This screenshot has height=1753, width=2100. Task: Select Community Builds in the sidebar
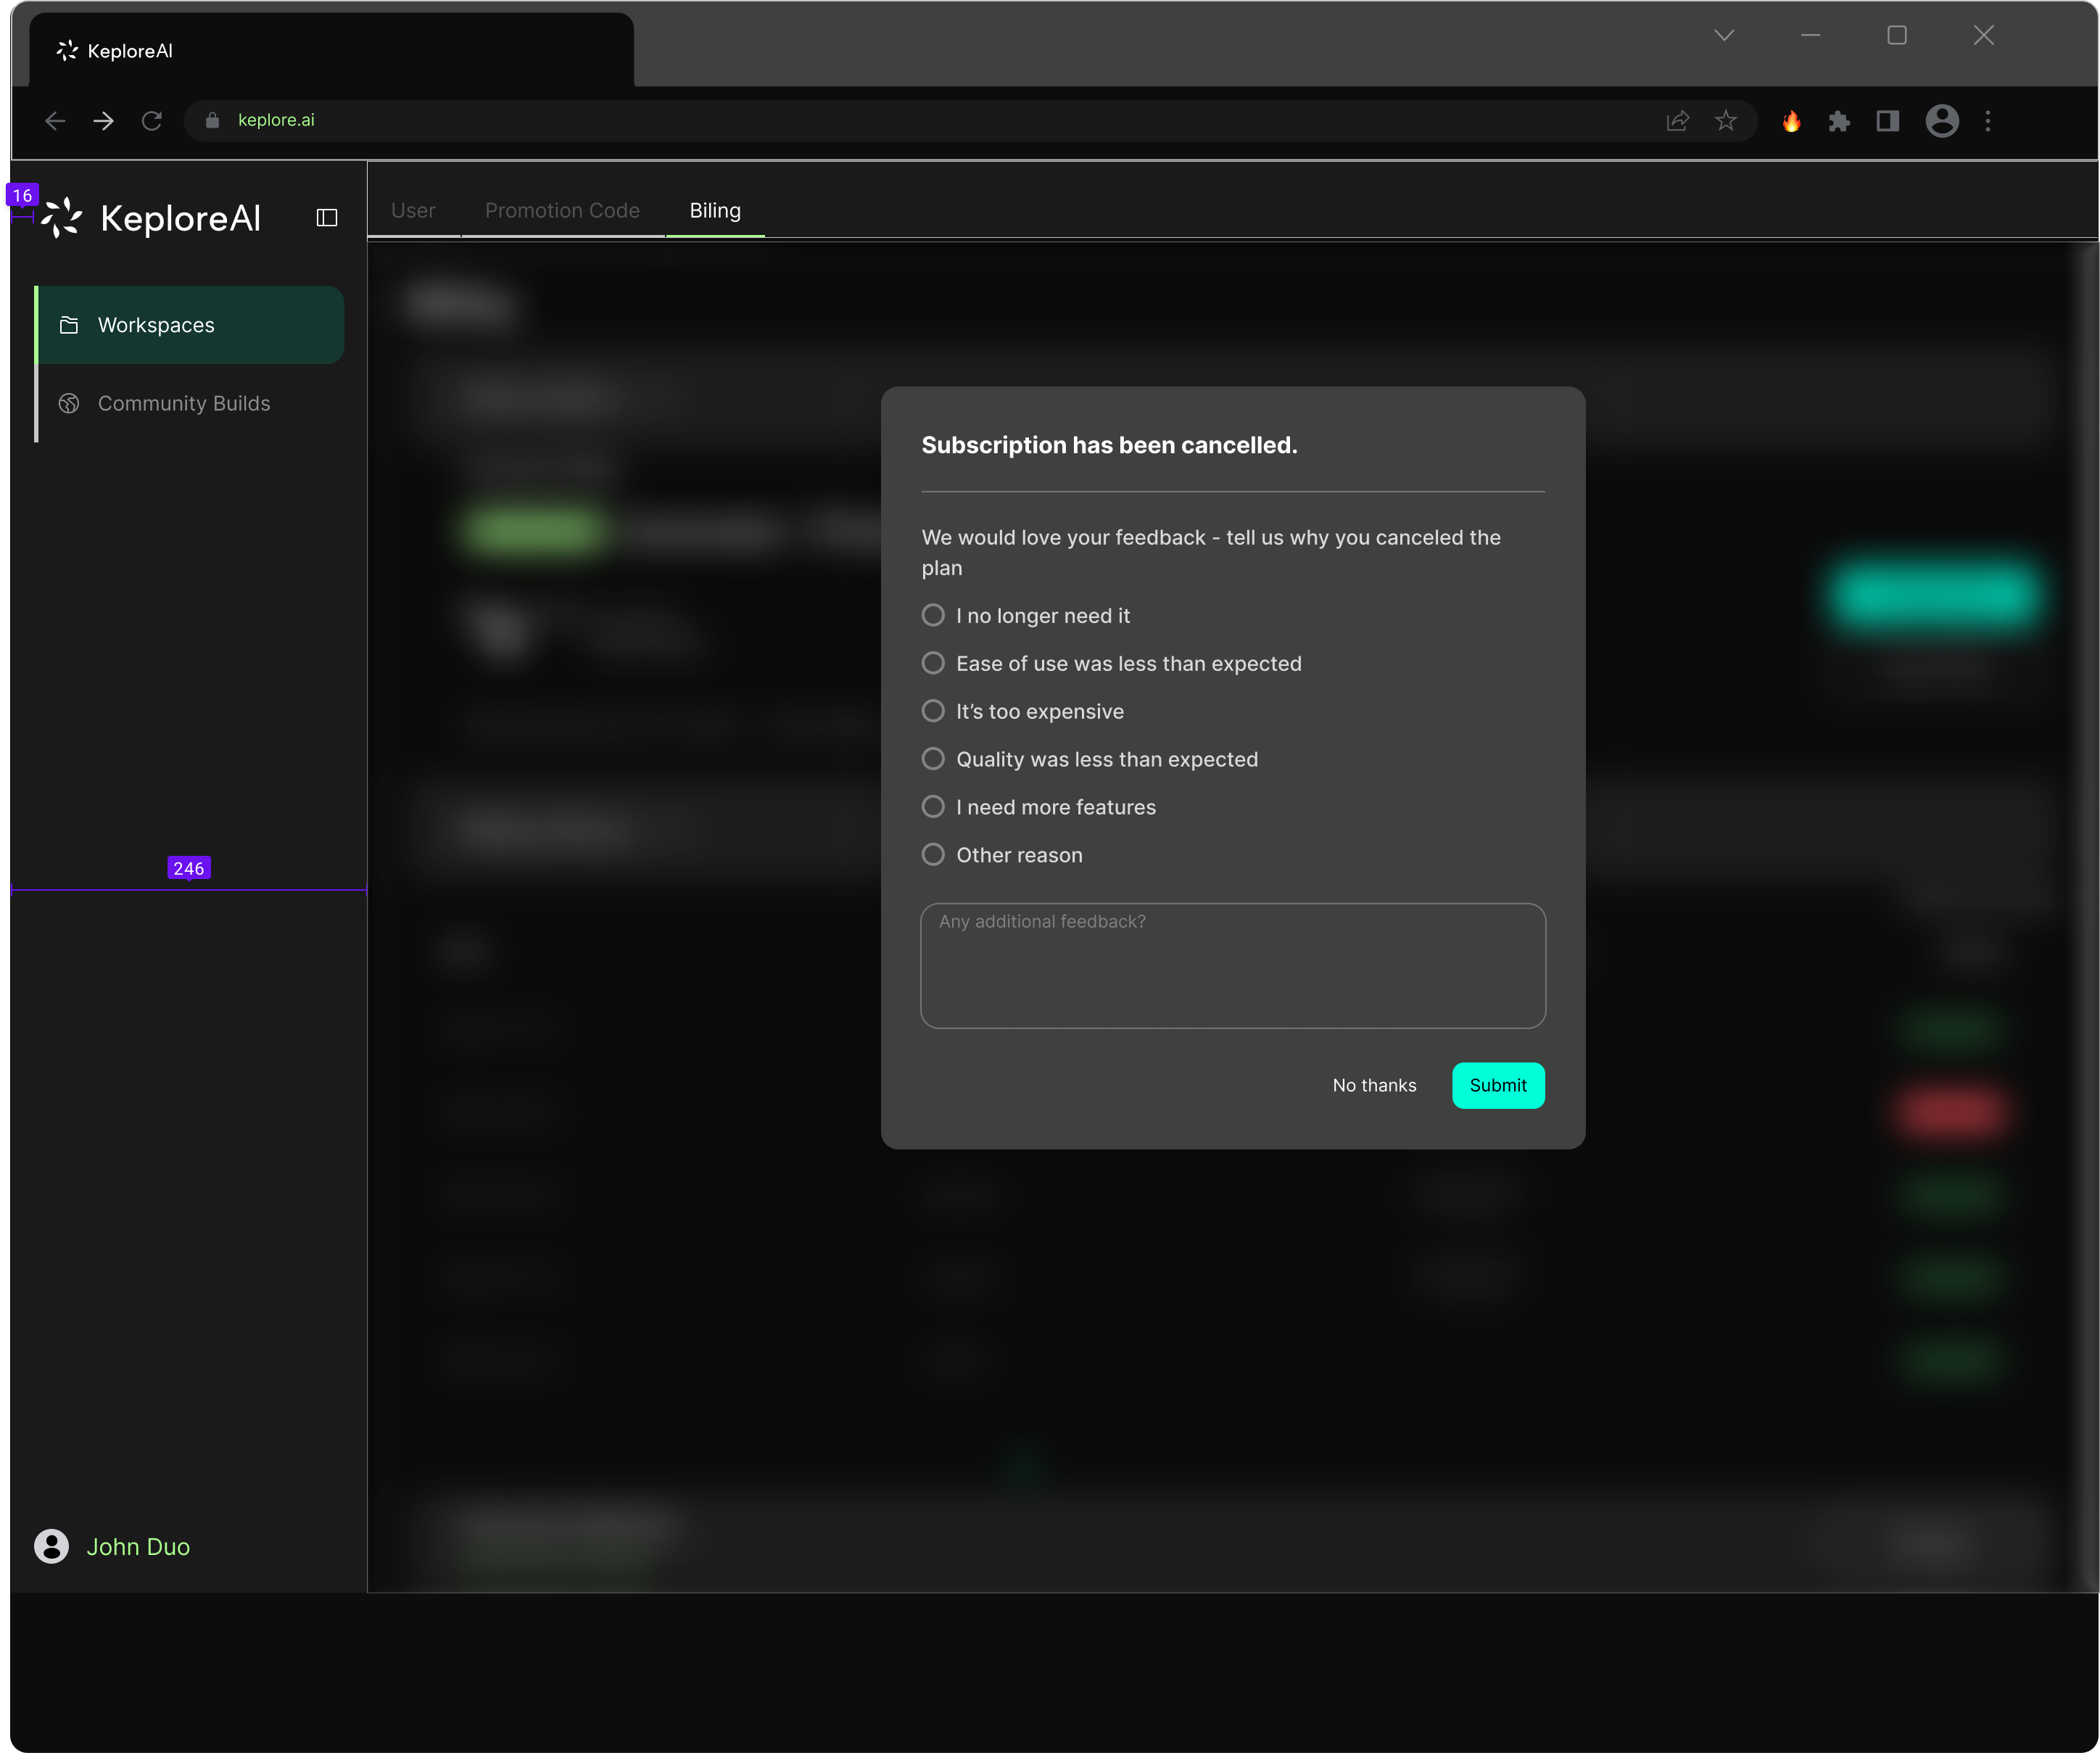point(183,403)
